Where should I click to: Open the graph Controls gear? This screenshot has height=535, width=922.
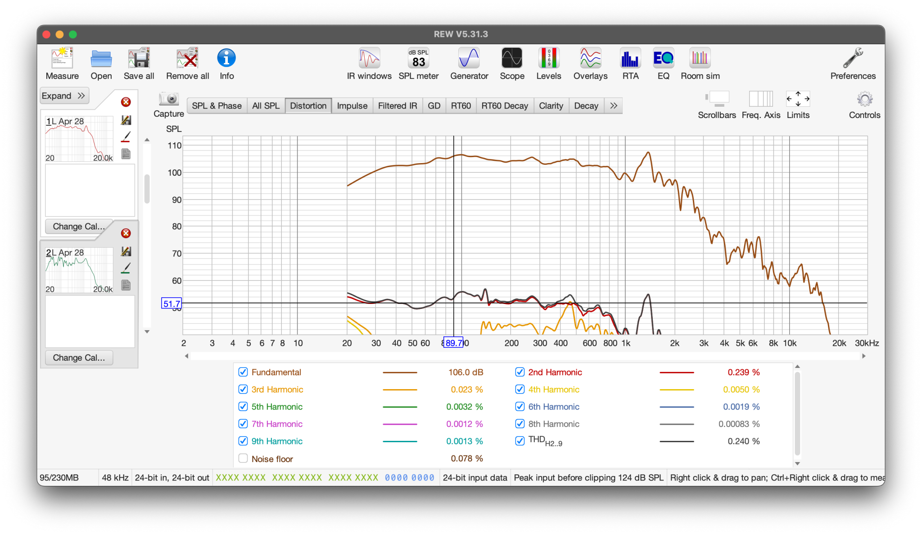point(864,99)
